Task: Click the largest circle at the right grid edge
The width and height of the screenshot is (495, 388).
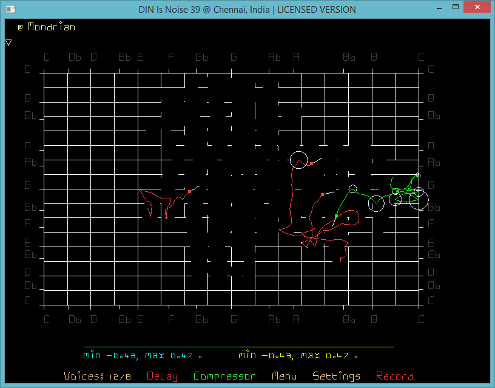Action: [x=419, y=200]
